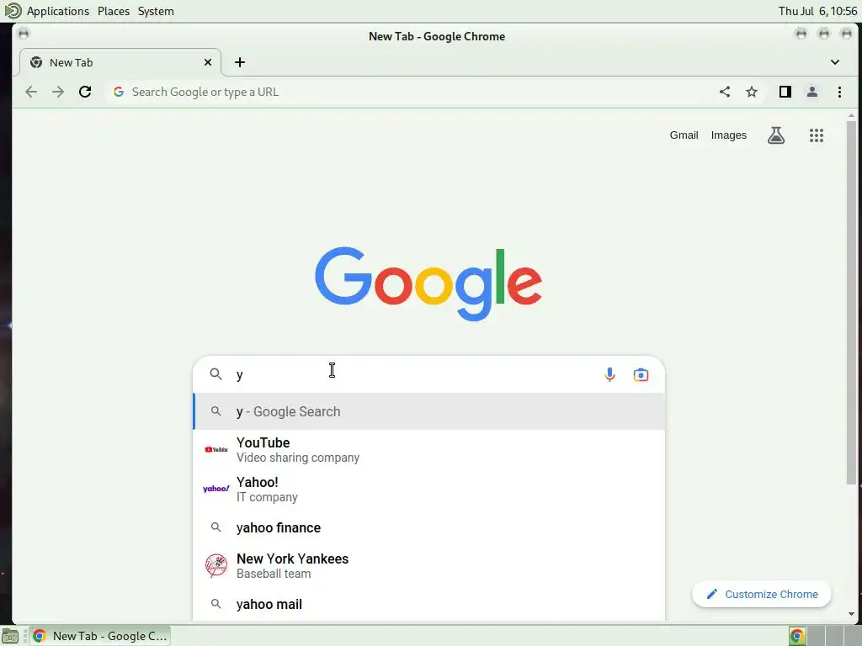The image size is (862, 646).
Task: Open the Gmail link
Action: (x=684, y=135)
